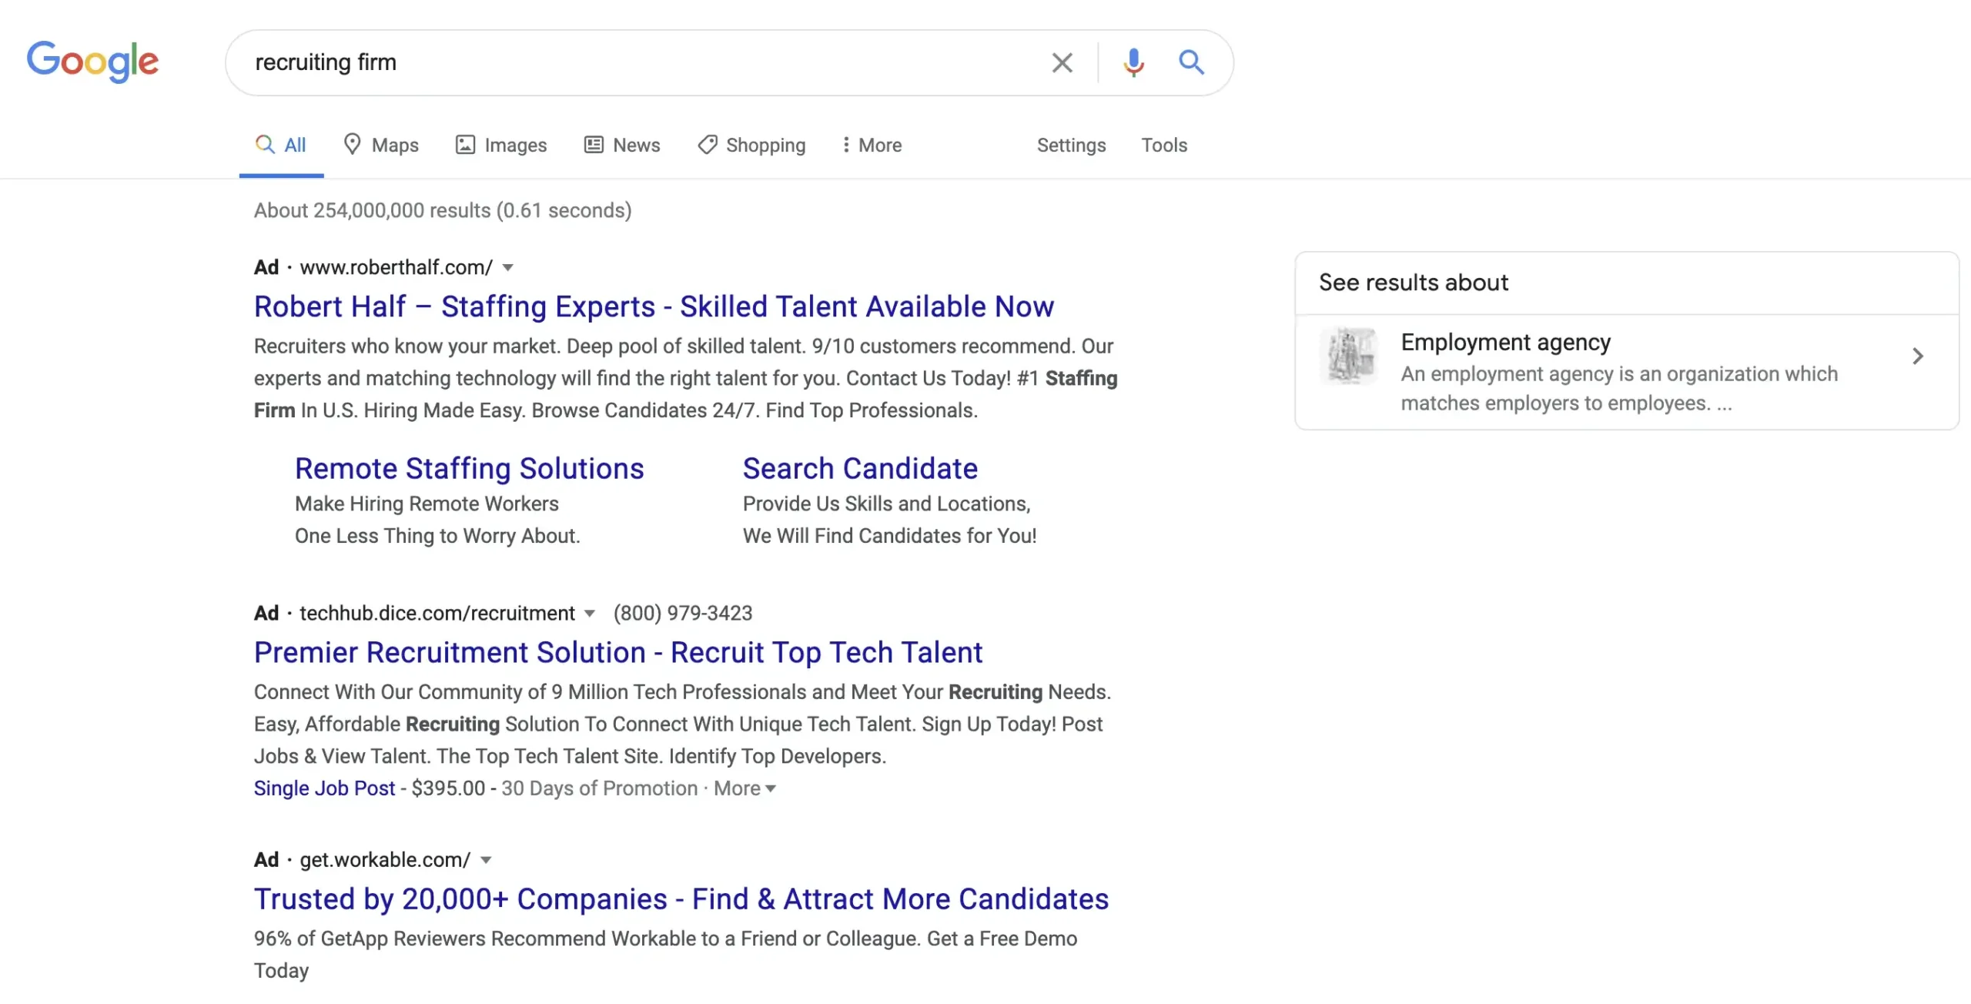
Task: Expand the roberthalf.com ad info arrow
Action: [x=508, y=267]
